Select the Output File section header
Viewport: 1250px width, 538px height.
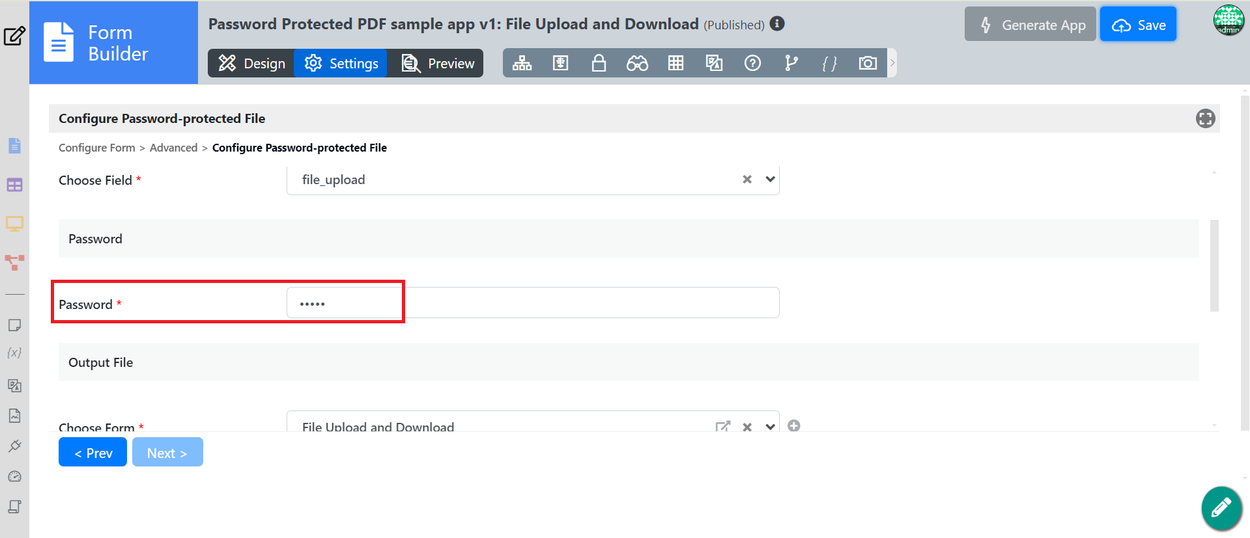(629, 362)
